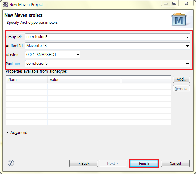The width and height of the screenshot is (196, 174).
Task: Close the New Maven Project dialog
Action: (x=186, y=3)
